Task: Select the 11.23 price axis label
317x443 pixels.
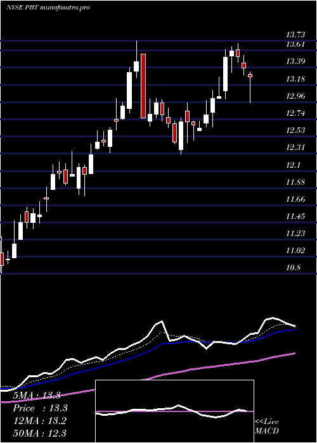Action: tap(295, 234)
